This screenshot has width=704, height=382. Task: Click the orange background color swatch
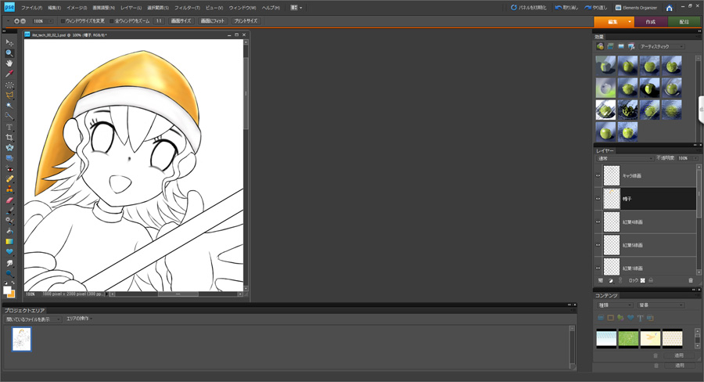coord(12,294)
